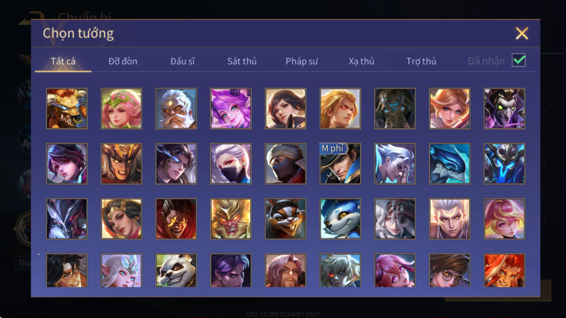Open the Đấu sĩ tab
566x318 pixels.
(x=183, y=61)
